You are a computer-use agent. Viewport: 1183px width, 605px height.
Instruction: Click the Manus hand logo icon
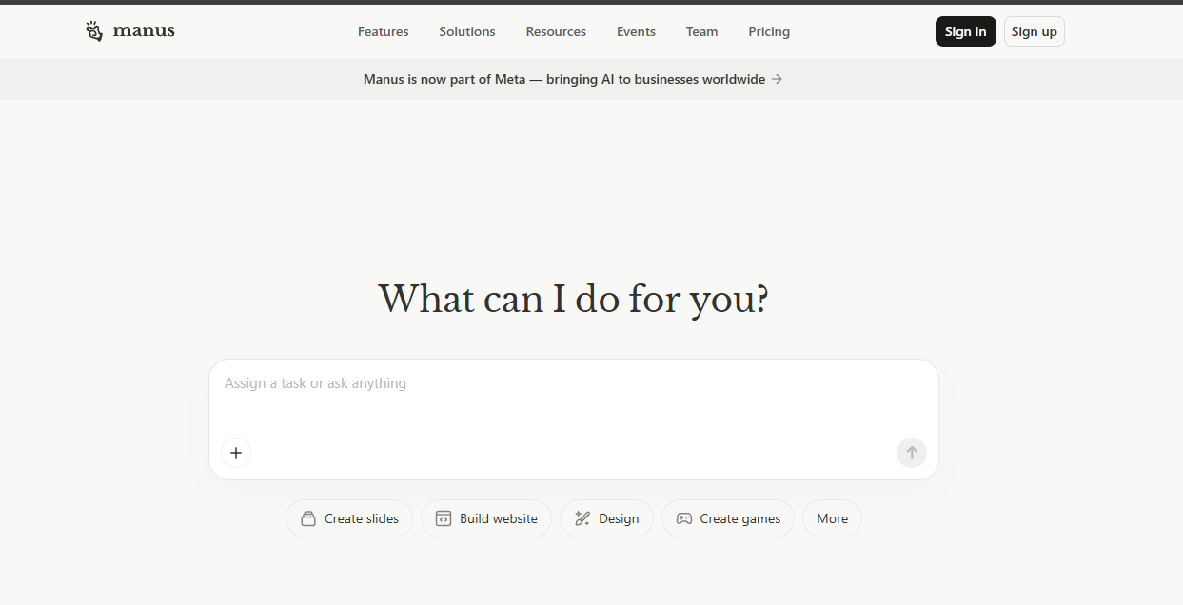(93, 31)
